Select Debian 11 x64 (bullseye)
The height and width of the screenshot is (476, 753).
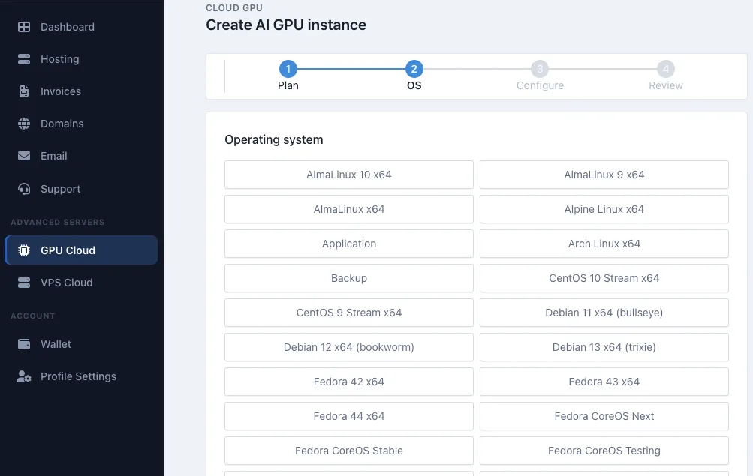click(x=604, y=313)
